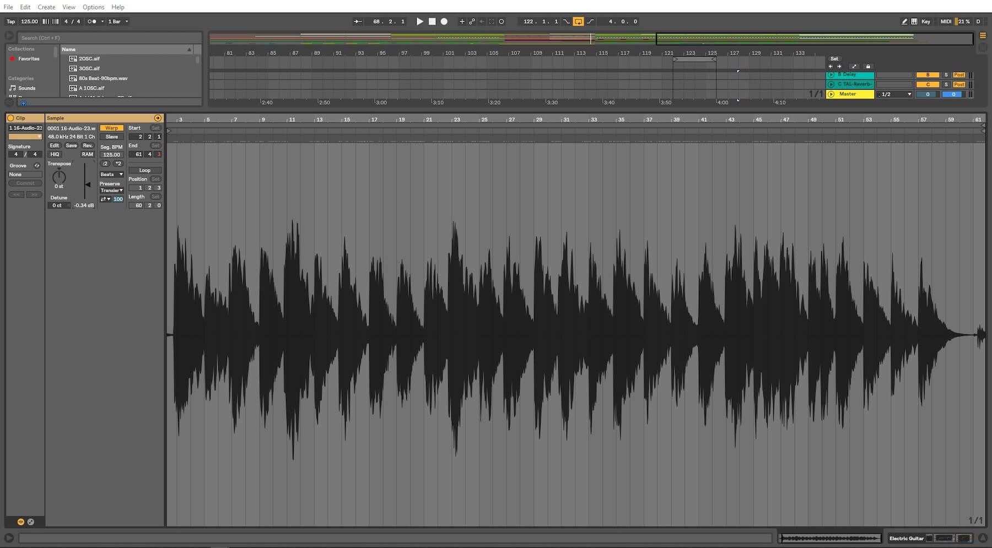Open the Transients preserve dropdown
This screenshot has height=548, width=992.
pos(112,190)
